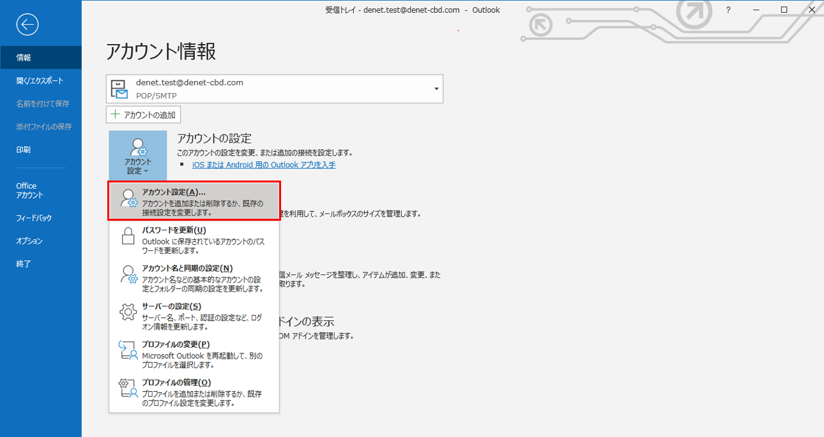Maximize the Outlook window
The height and width of the screenshot is (437, 824).
pyautogui.click(x=784, y=10)
